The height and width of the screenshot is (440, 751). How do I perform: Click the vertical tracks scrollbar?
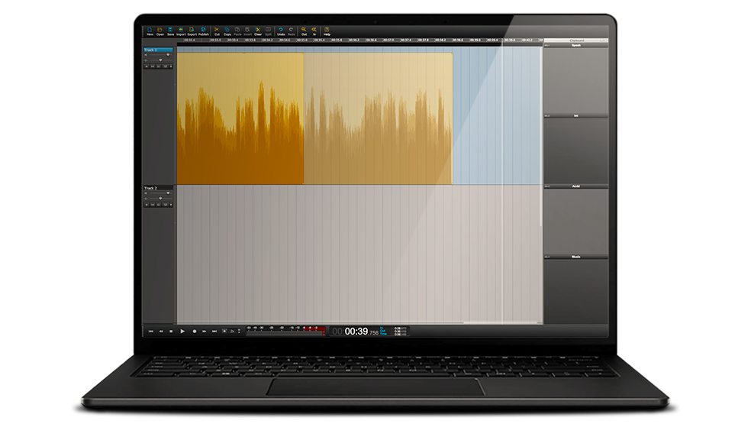pos(542,137)
